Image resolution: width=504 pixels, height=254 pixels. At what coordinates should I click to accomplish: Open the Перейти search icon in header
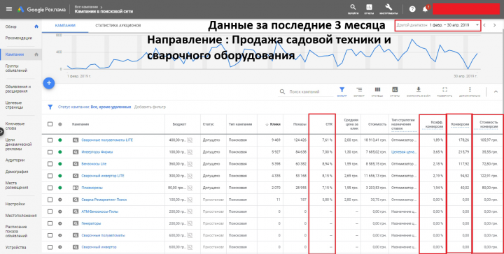coord(353,9)
